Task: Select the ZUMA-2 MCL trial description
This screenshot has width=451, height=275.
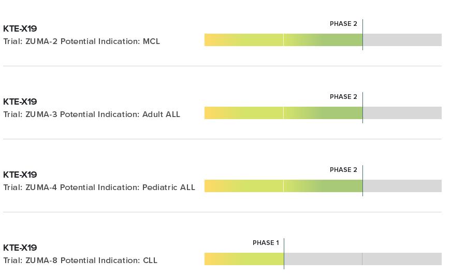Action: point(81,41)
